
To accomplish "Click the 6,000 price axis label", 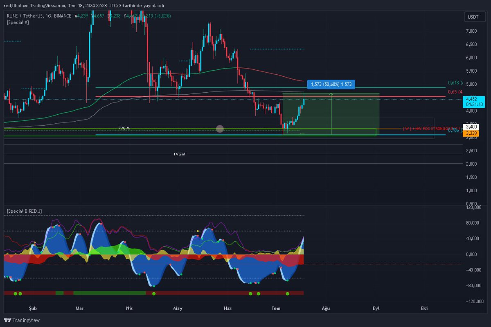I will click(471, 58).
